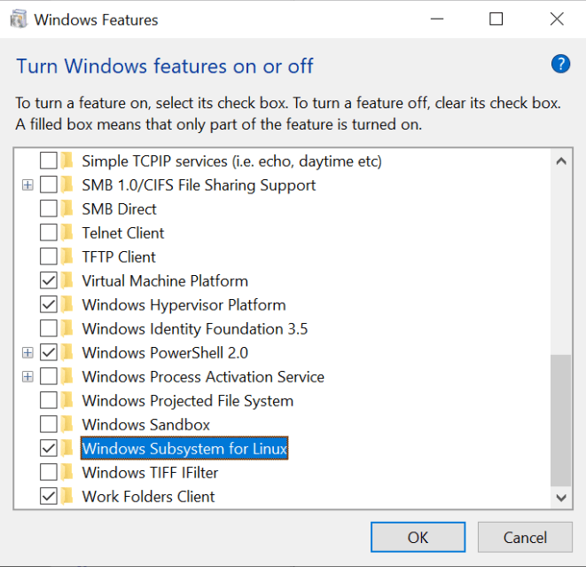Minimize the Windows Features window
This screenshot has width=586, height=567.
pyautogui.click(x=437, y=19)
